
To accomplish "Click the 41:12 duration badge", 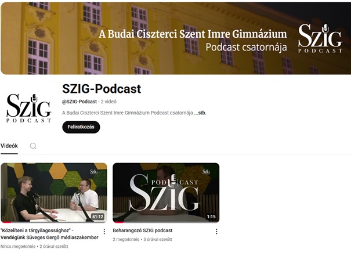I will (98, 217).
